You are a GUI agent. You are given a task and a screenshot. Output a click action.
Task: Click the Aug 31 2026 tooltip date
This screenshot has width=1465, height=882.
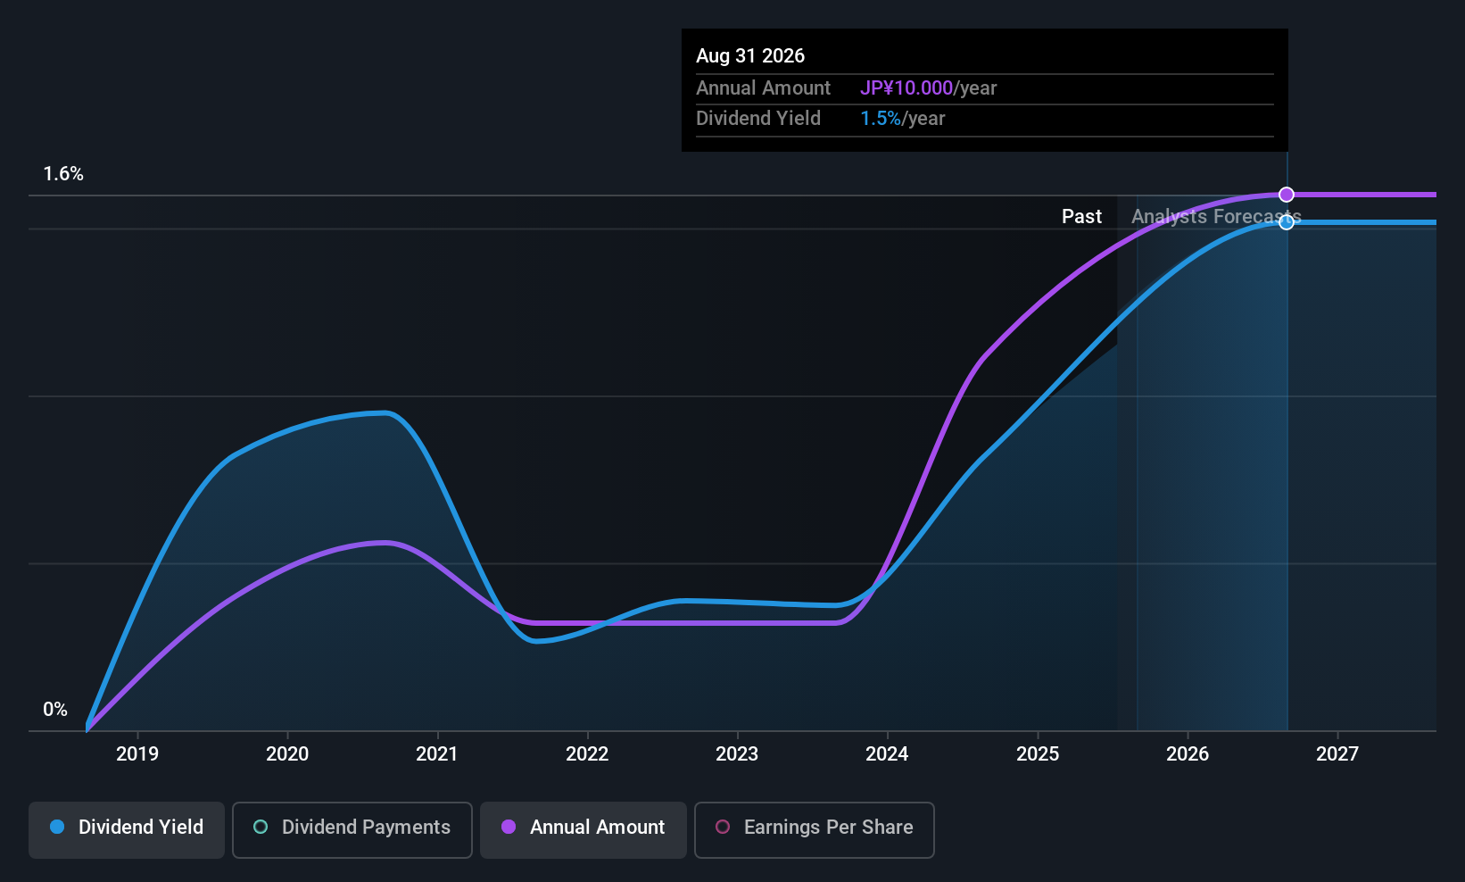pyautogui.click(x=750, y=55)
